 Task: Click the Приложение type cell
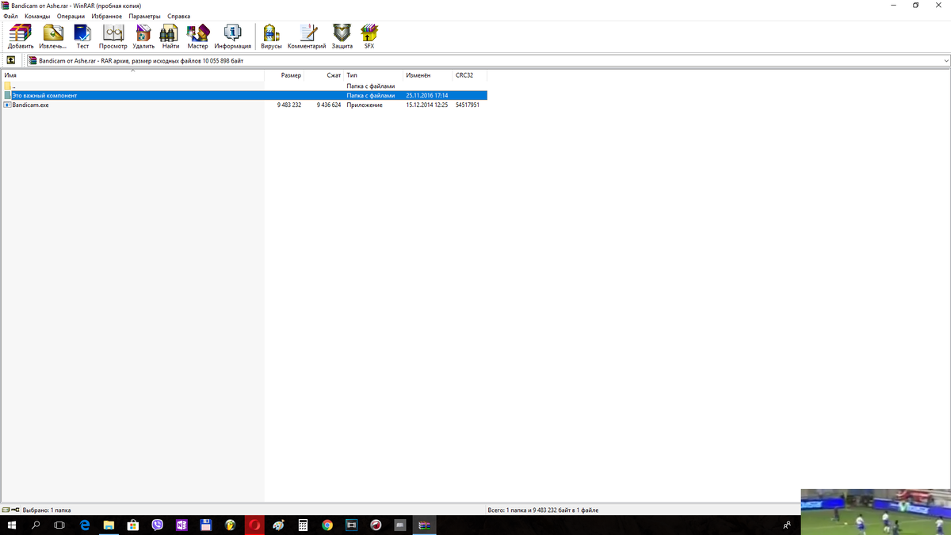365,105
